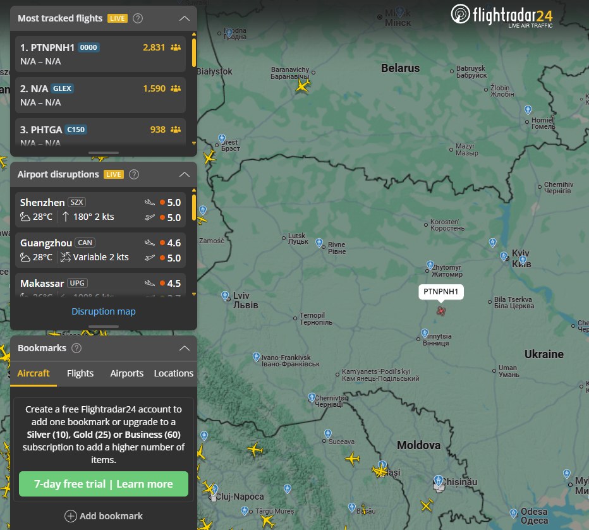Open the Chernivtsi airport pin
The image size is (589, 530).
point(312,397)
